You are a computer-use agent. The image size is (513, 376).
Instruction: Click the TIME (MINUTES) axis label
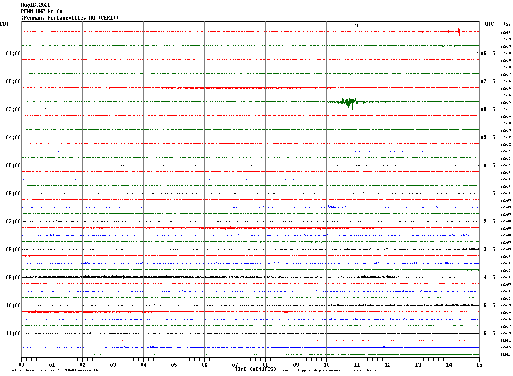pyautogui.click(x=255, y=369)
